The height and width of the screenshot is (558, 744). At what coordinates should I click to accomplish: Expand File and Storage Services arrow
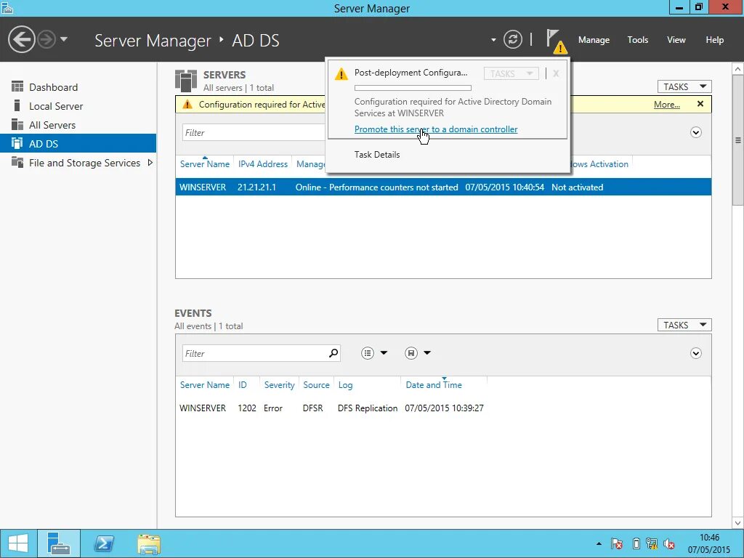point(150,163)
